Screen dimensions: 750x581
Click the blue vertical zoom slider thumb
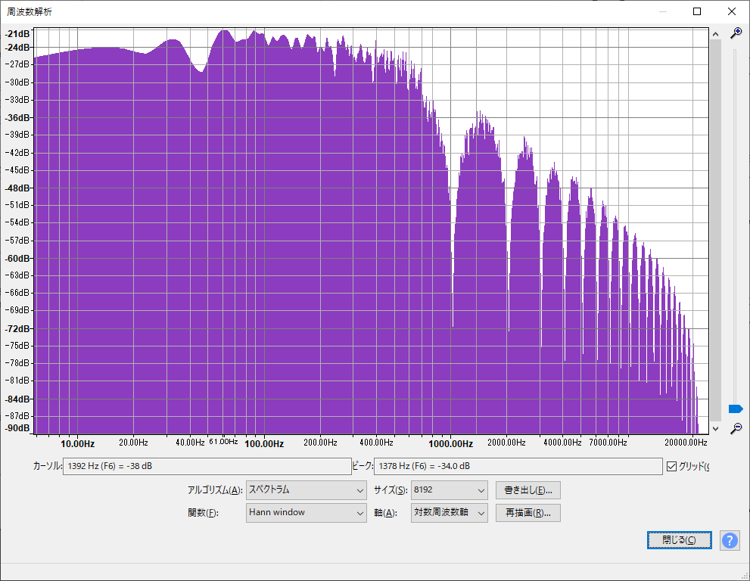pos(736,409)
